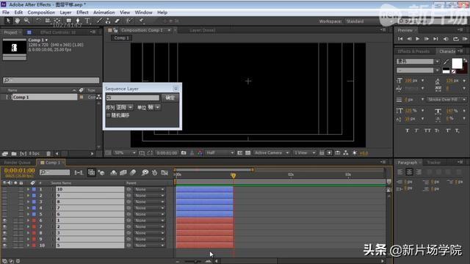470x264 pixels.
Task: Expand properties of layer 5 named 6
Action: (x=28, y=214)
